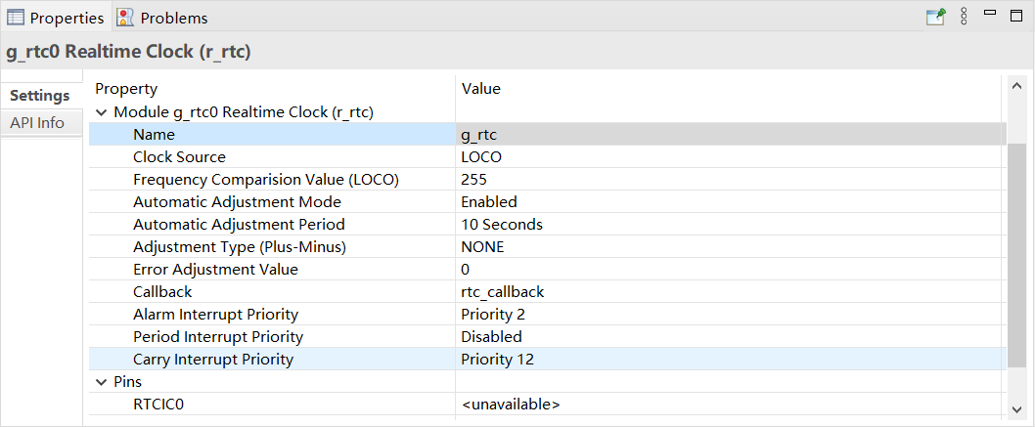Open Alarm Interrupt Priority value dropdown
The image size is (1035, 427).
(729, 314)
